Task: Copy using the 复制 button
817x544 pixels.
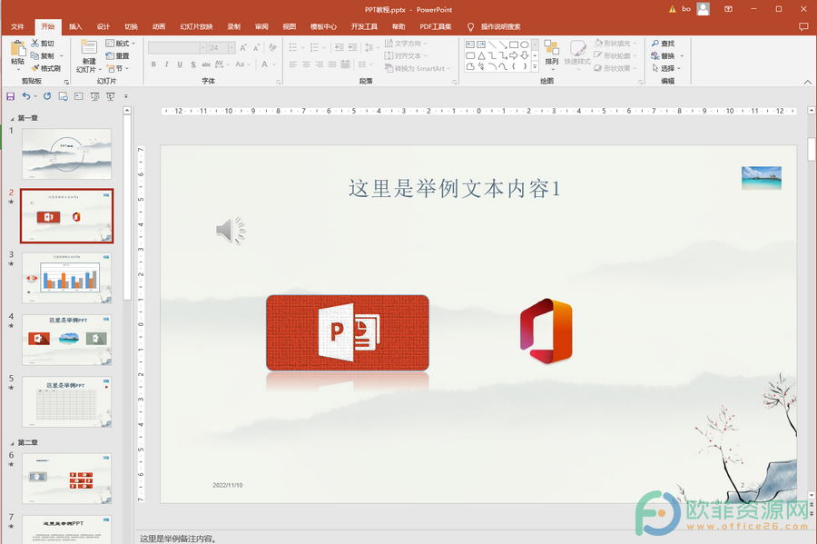Action: coord(42,55)
